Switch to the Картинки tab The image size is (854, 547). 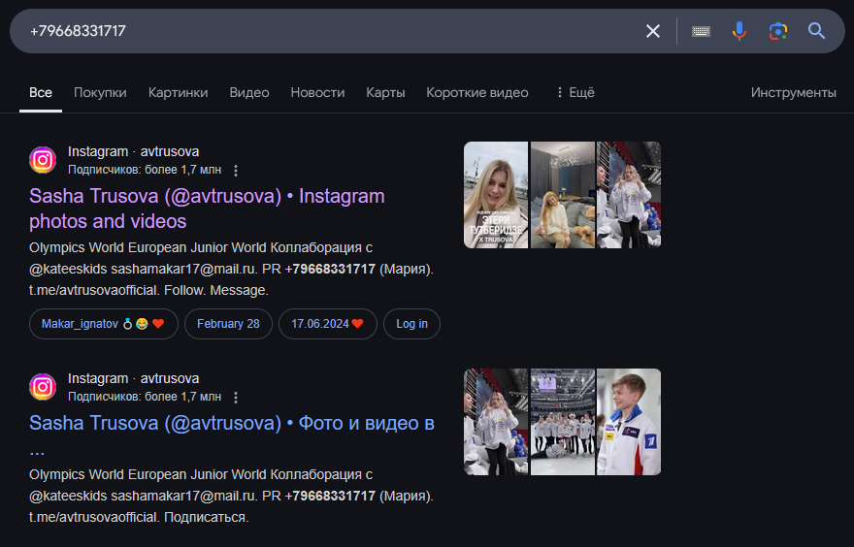178,93
